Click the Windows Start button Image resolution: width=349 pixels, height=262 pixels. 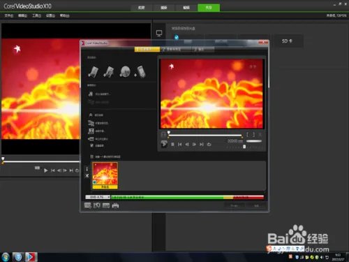pos(6,257)
